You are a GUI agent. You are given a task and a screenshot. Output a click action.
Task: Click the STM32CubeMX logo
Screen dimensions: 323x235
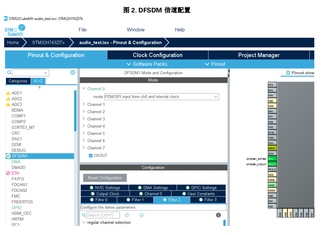[x=15, y=30]
